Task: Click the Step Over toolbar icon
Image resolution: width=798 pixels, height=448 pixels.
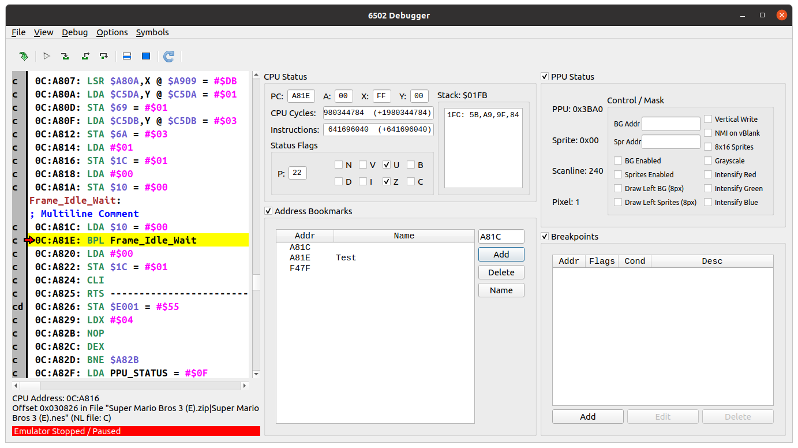Action: [x=104, y=56]
